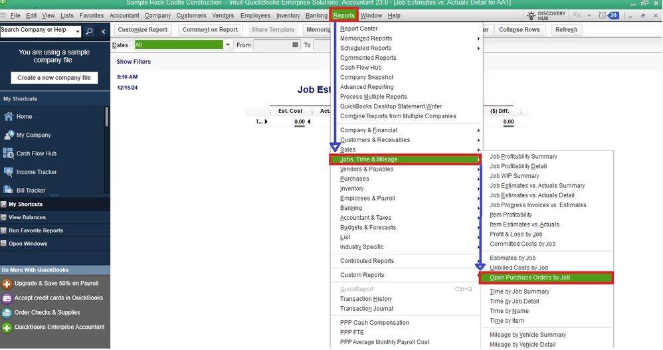Choose Job Estimates vs. Actuals Detail
Viewport: 663px width, 350px height.
[532, 195]
